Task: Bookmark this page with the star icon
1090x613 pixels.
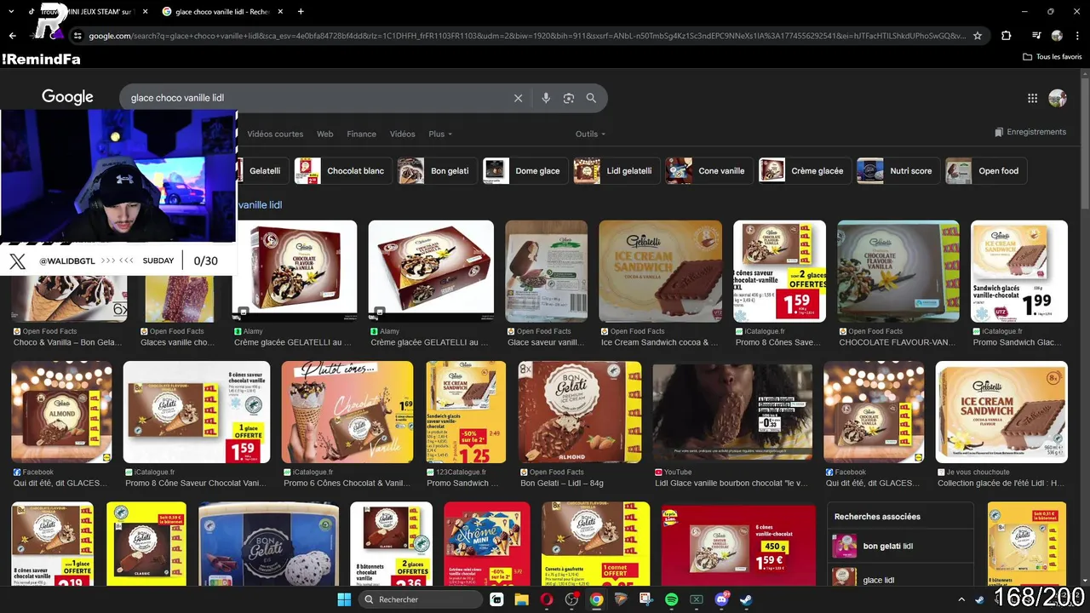Action: pos(978,36)
